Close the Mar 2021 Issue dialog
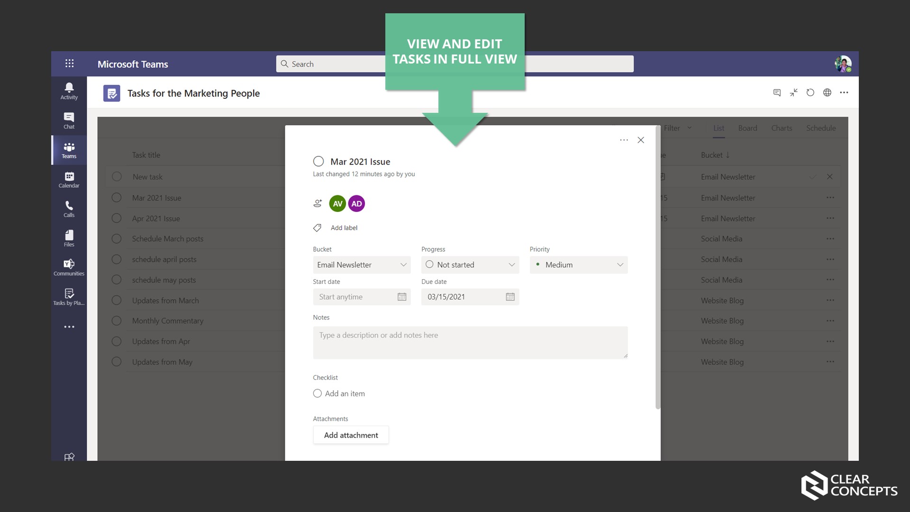Image resolution: width=910 pixels, height=512 pixels. [x=641, y=140]
